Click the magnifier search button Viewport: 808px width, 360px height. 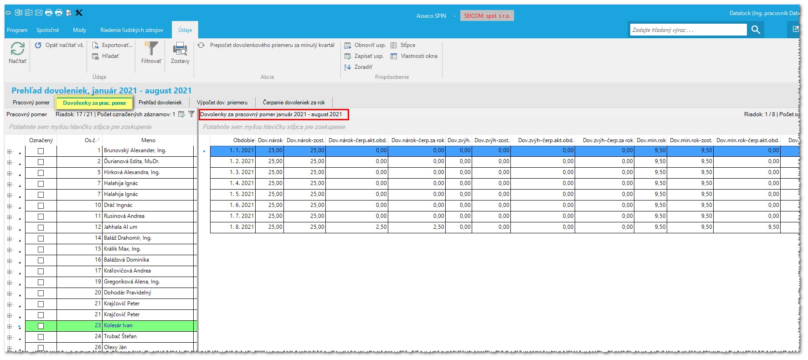756,30
